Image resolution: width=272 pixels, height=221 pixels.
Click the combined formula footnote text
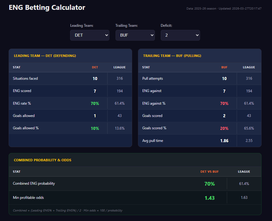68,211
